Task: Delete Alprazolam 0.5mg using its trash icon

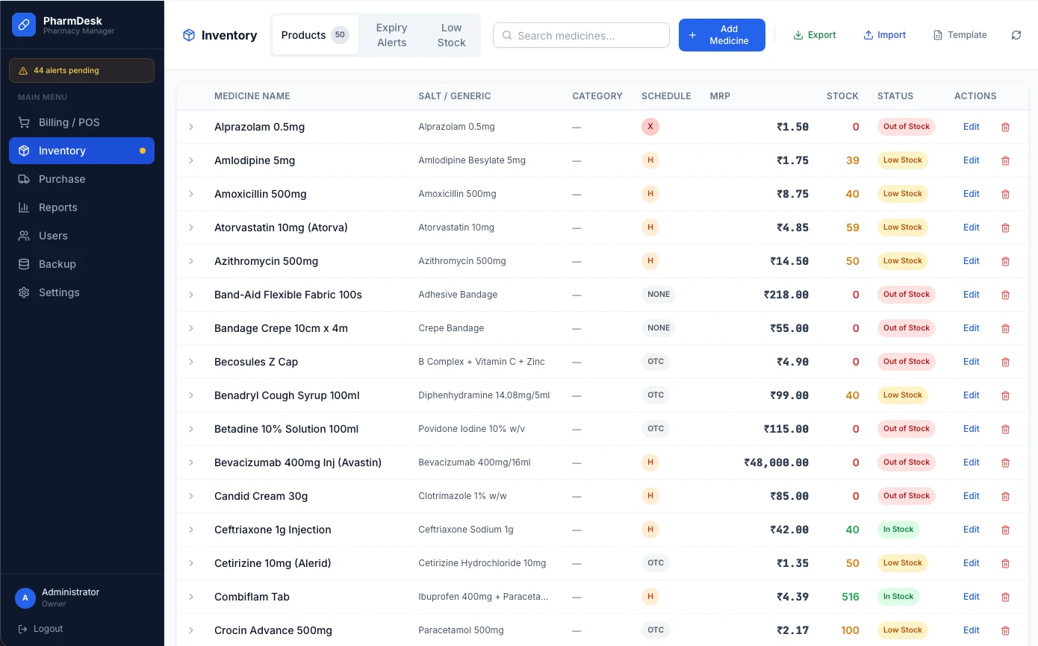Action: (x=1005, y=127)
